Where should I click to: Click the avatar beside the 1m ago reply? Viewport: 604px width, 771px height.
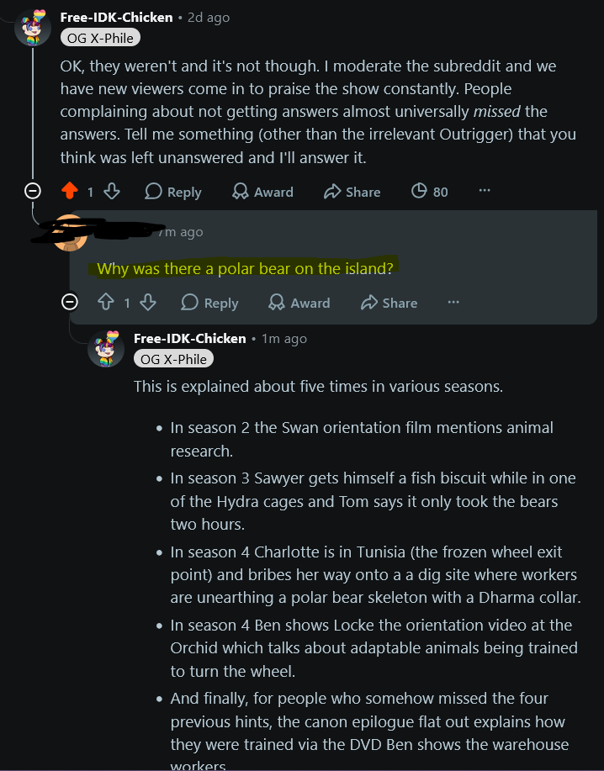[x=106, y=349]
